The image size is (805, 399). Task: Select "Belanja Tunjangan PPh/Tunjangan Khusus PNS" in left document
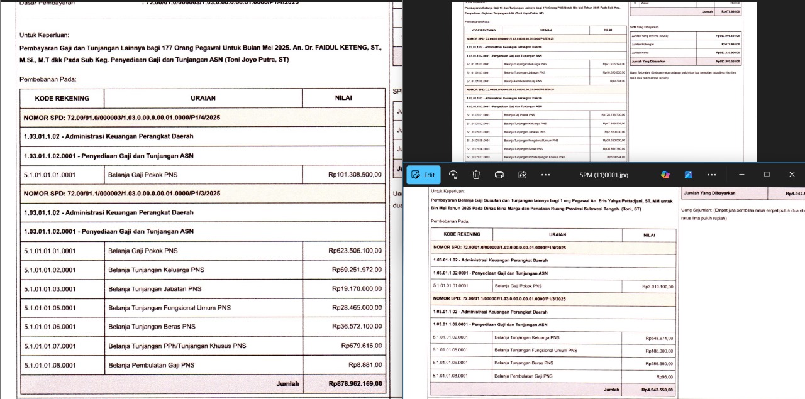tap(177, 346)
